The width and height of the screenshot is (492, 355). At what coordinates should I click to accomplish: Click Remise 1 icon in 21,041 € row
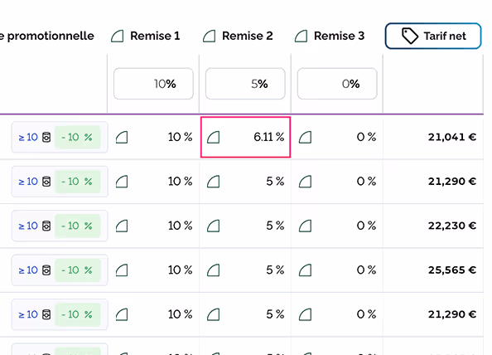click(122, 138)
